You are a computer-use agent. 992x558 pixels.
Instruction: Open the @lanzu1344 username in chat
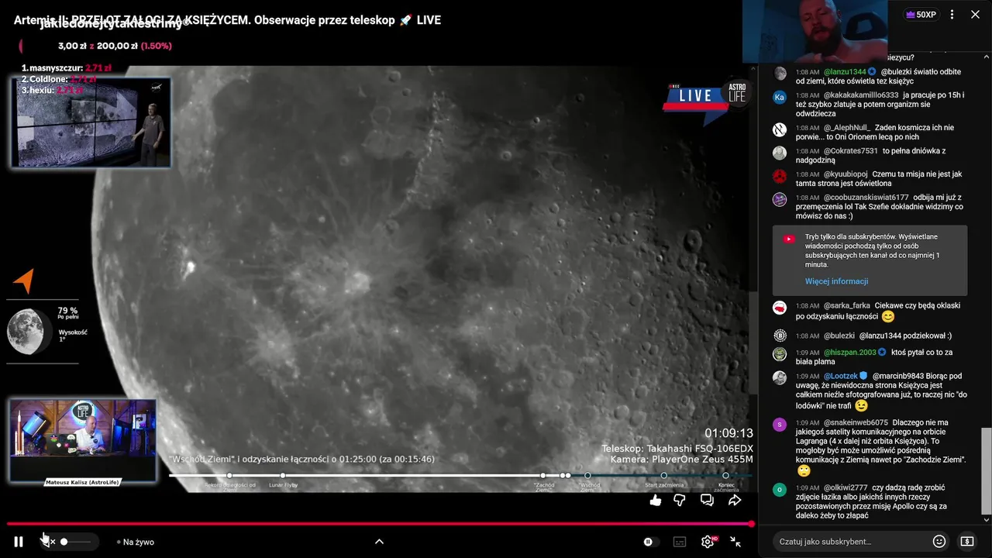[x=845, y=72]
